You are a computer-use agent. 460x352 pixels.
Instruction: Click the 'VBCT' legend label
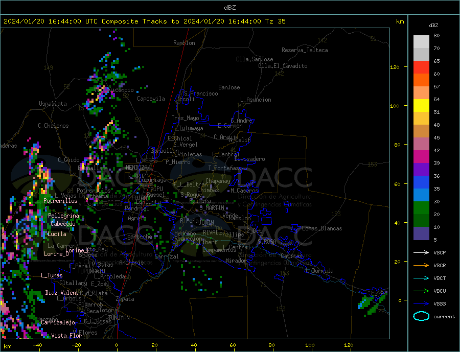(x=440, y=278)
